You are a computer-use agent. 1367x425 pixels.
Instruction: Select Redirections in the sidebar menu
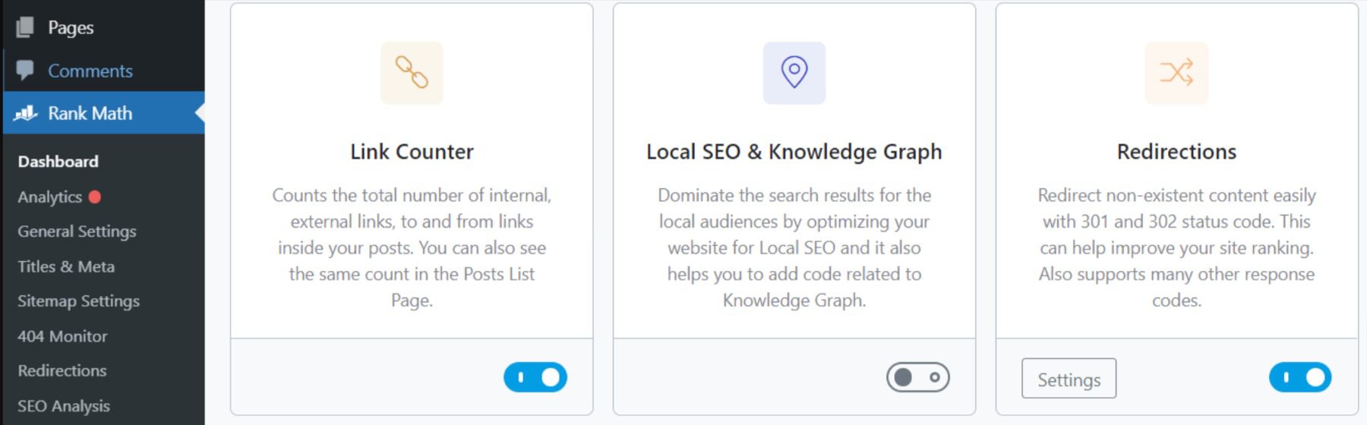pos(62,371)
